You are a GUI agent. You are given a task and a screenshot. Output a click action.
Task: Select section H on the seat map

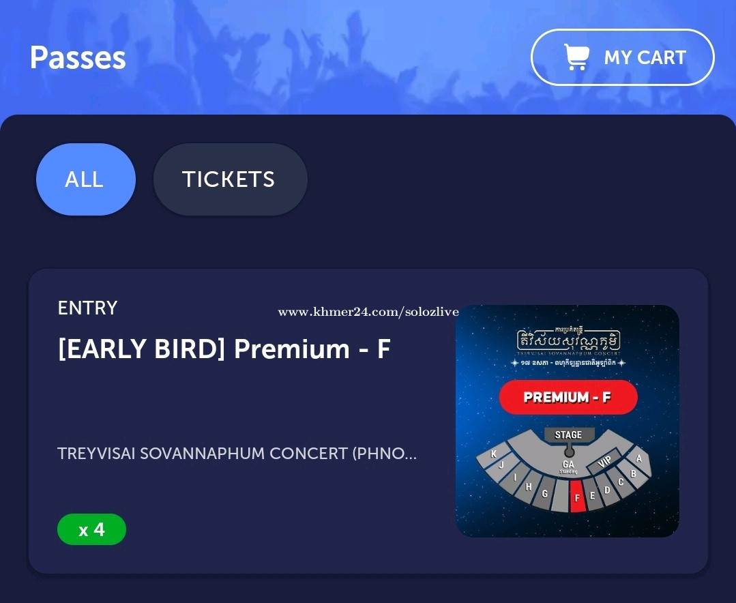[529, 486]
